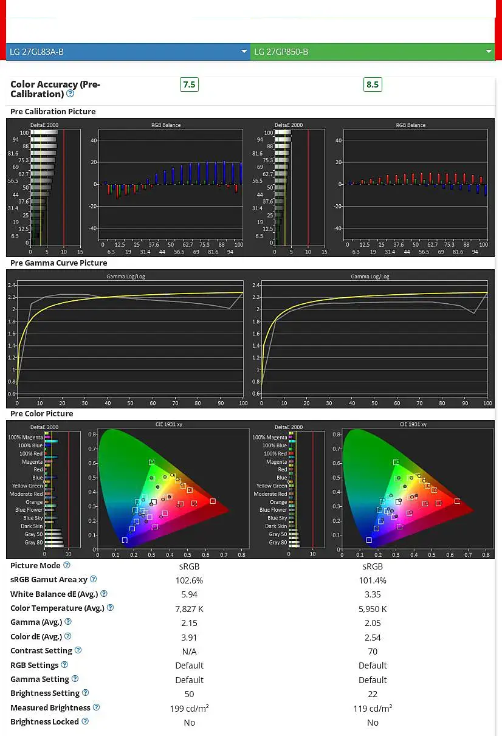Open the LG 27GL83A-B product dropdown

click(128, 52)
